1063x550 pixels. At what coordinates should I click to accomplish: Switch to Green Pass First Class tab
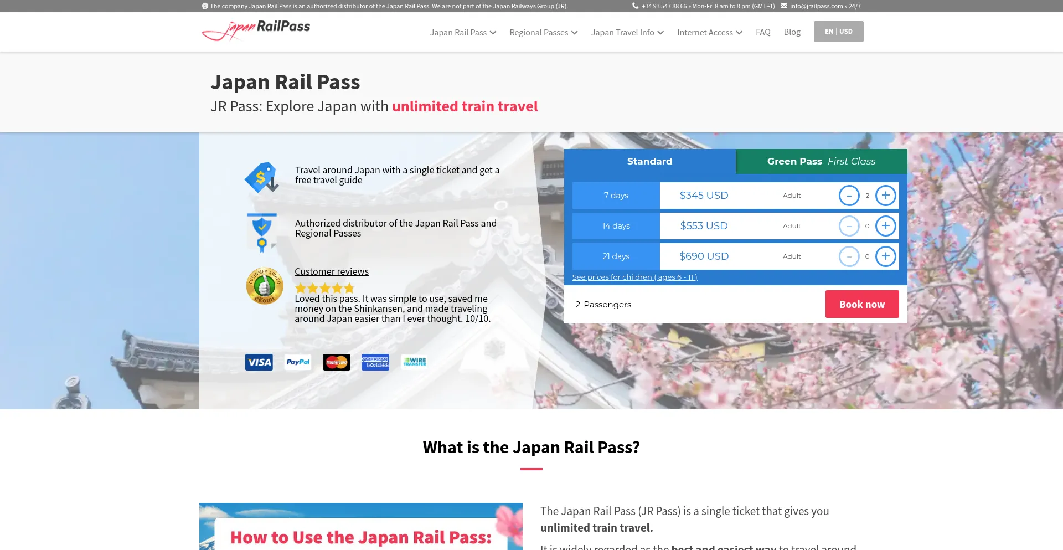pos(821,161)
